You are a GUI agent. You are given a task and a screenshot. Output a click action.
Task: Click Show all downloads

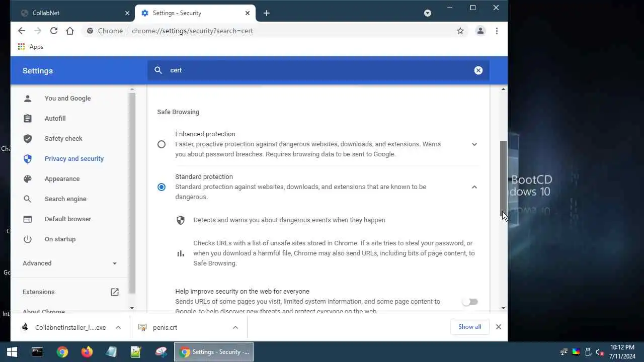(469, 327)
